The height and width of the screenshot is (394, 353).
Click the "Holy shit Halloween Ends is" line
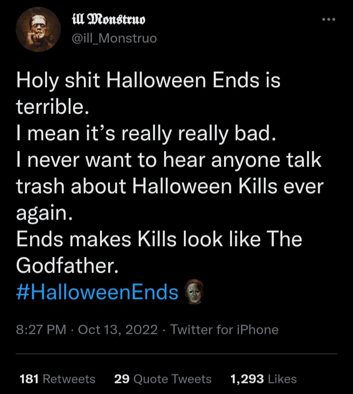click(149, 80)
